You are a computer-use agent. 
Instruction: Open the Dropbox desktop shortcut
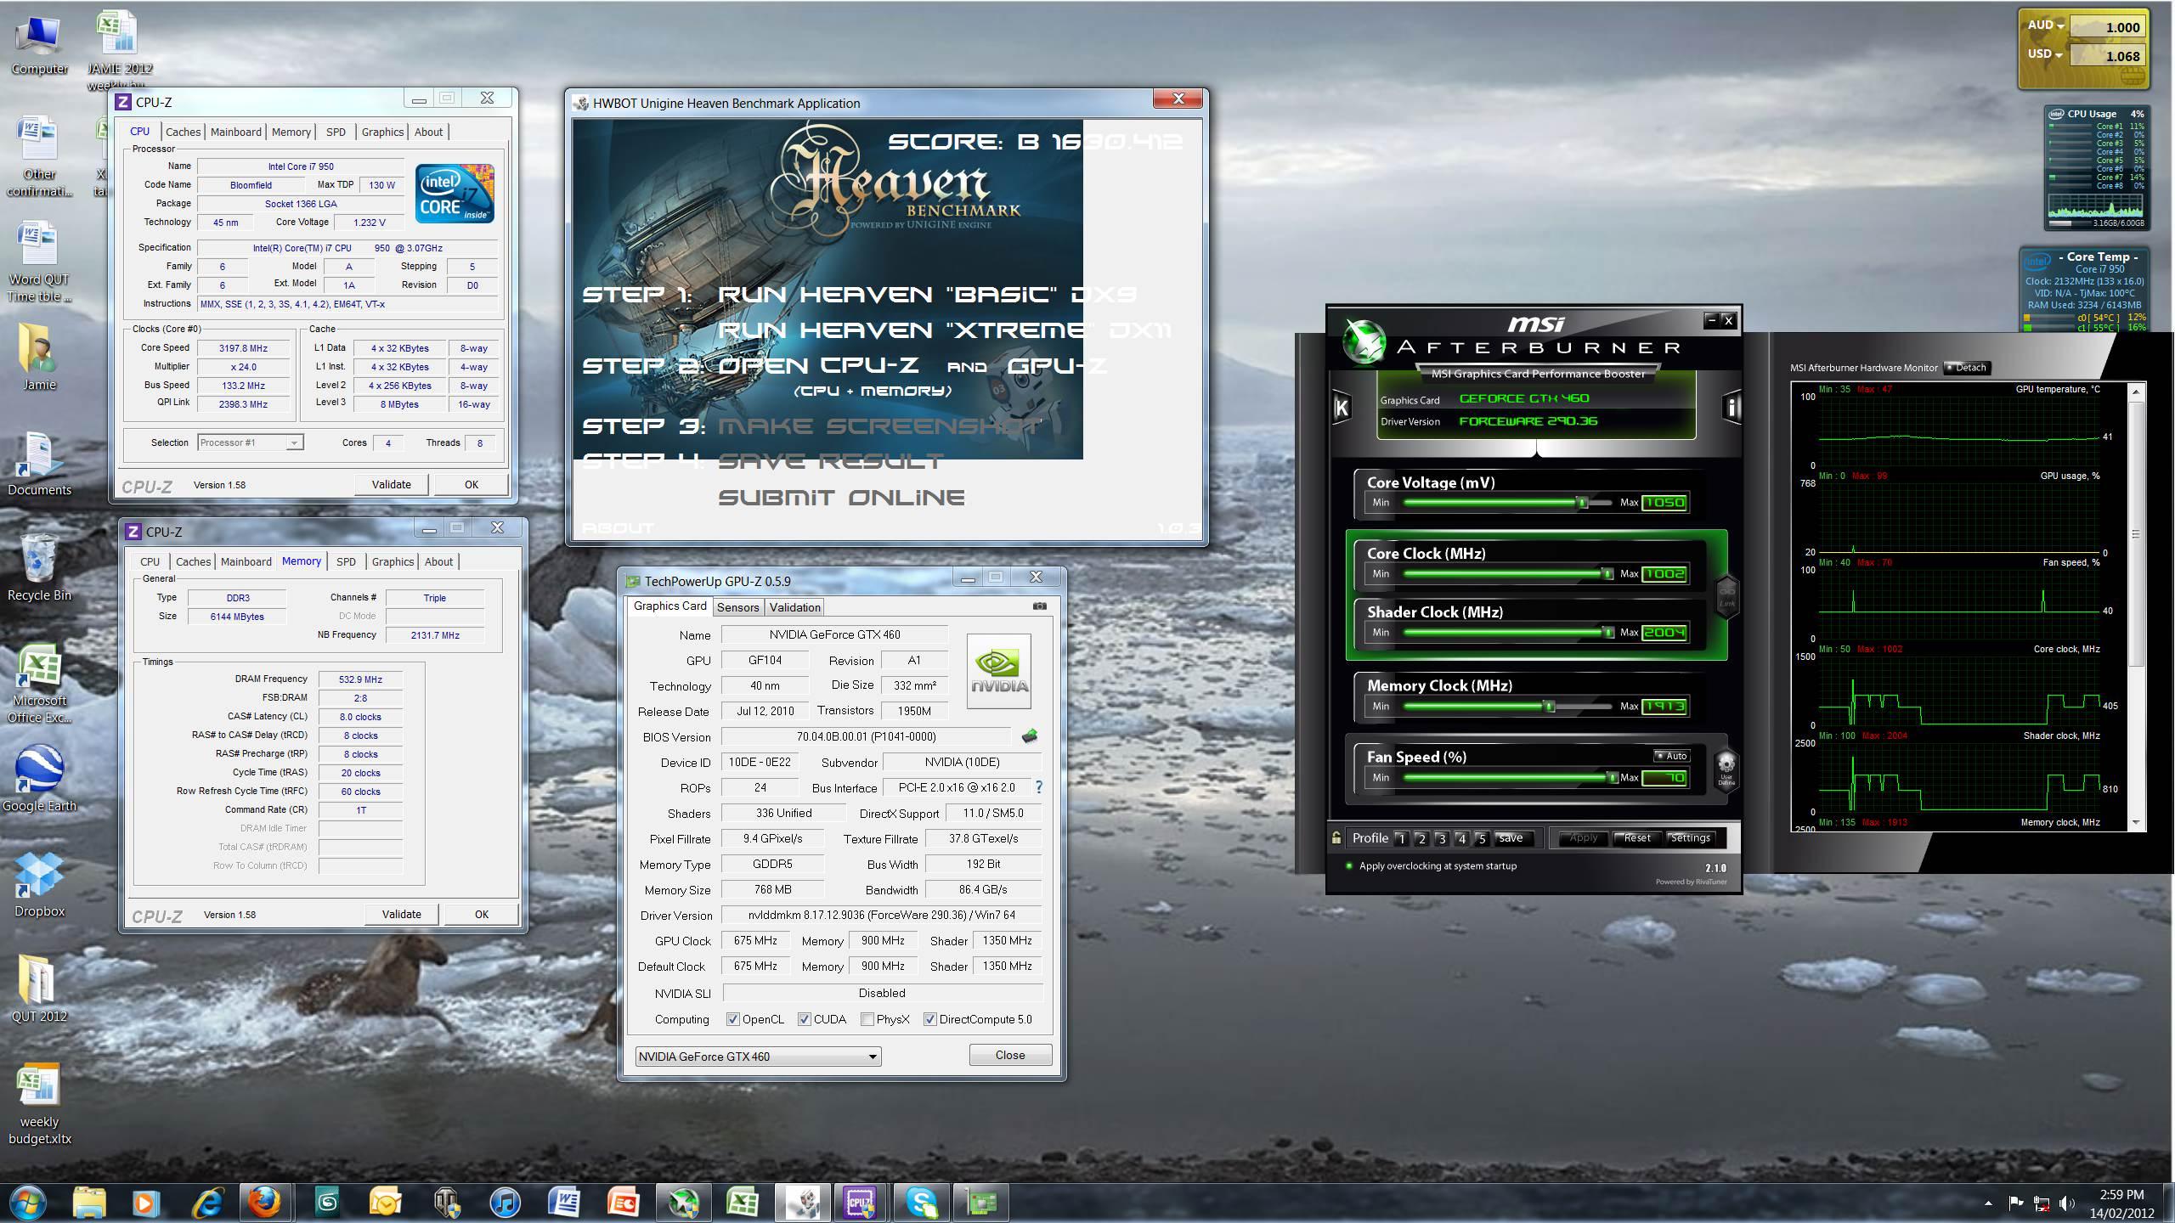(39, 885)
